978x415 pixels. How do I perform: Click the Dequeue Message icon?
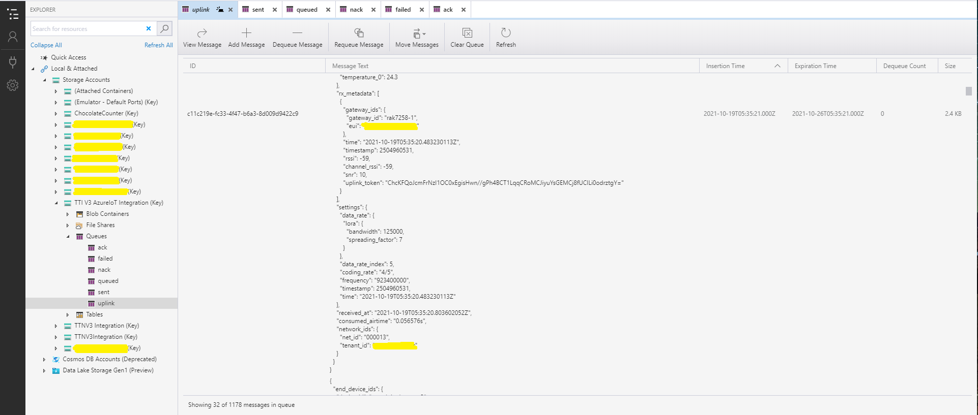(297, 33)
